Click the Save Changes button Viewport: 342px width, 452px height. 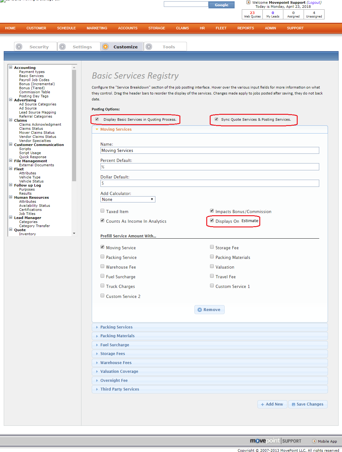[x=308, y=404]
